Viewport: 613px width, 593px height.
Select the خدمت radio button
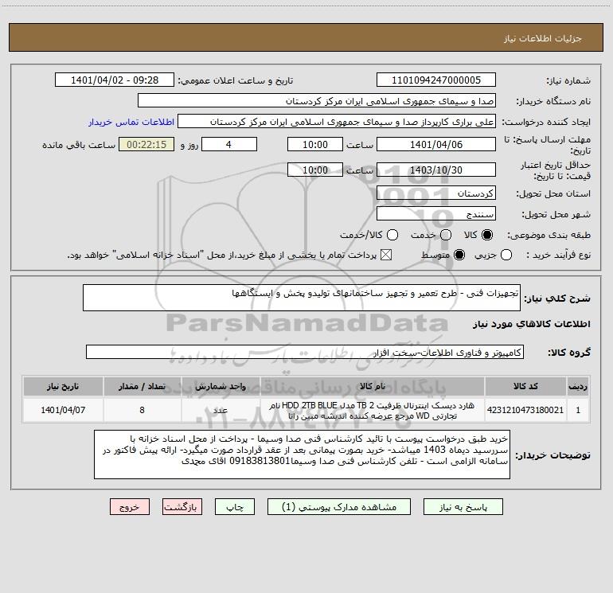446,235
